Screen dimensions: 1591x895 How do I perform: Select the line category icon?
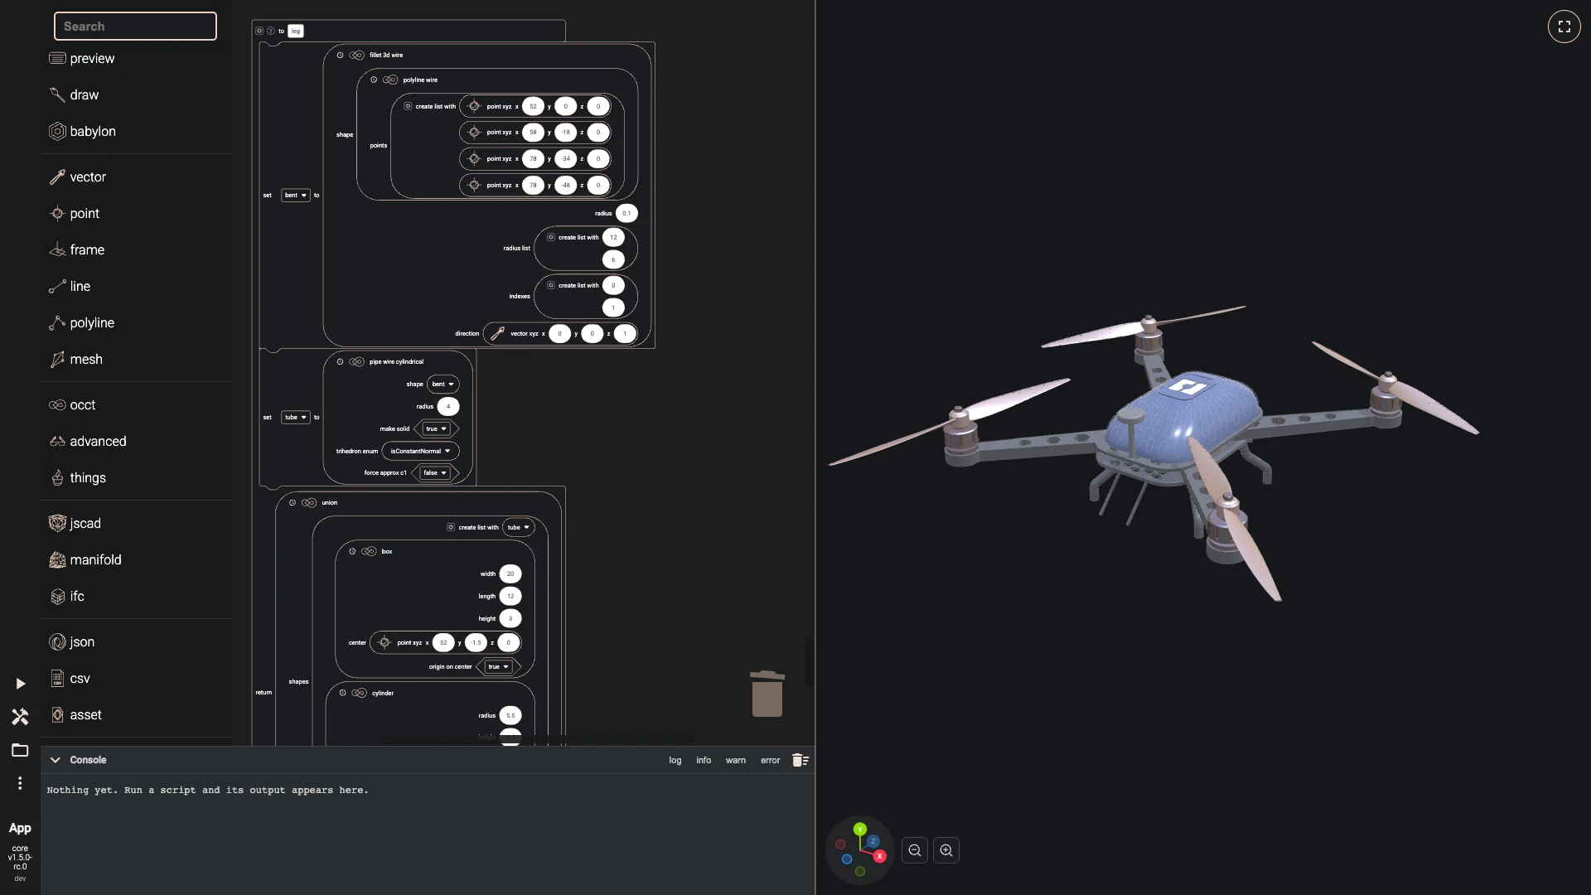[x=57, y=286]
